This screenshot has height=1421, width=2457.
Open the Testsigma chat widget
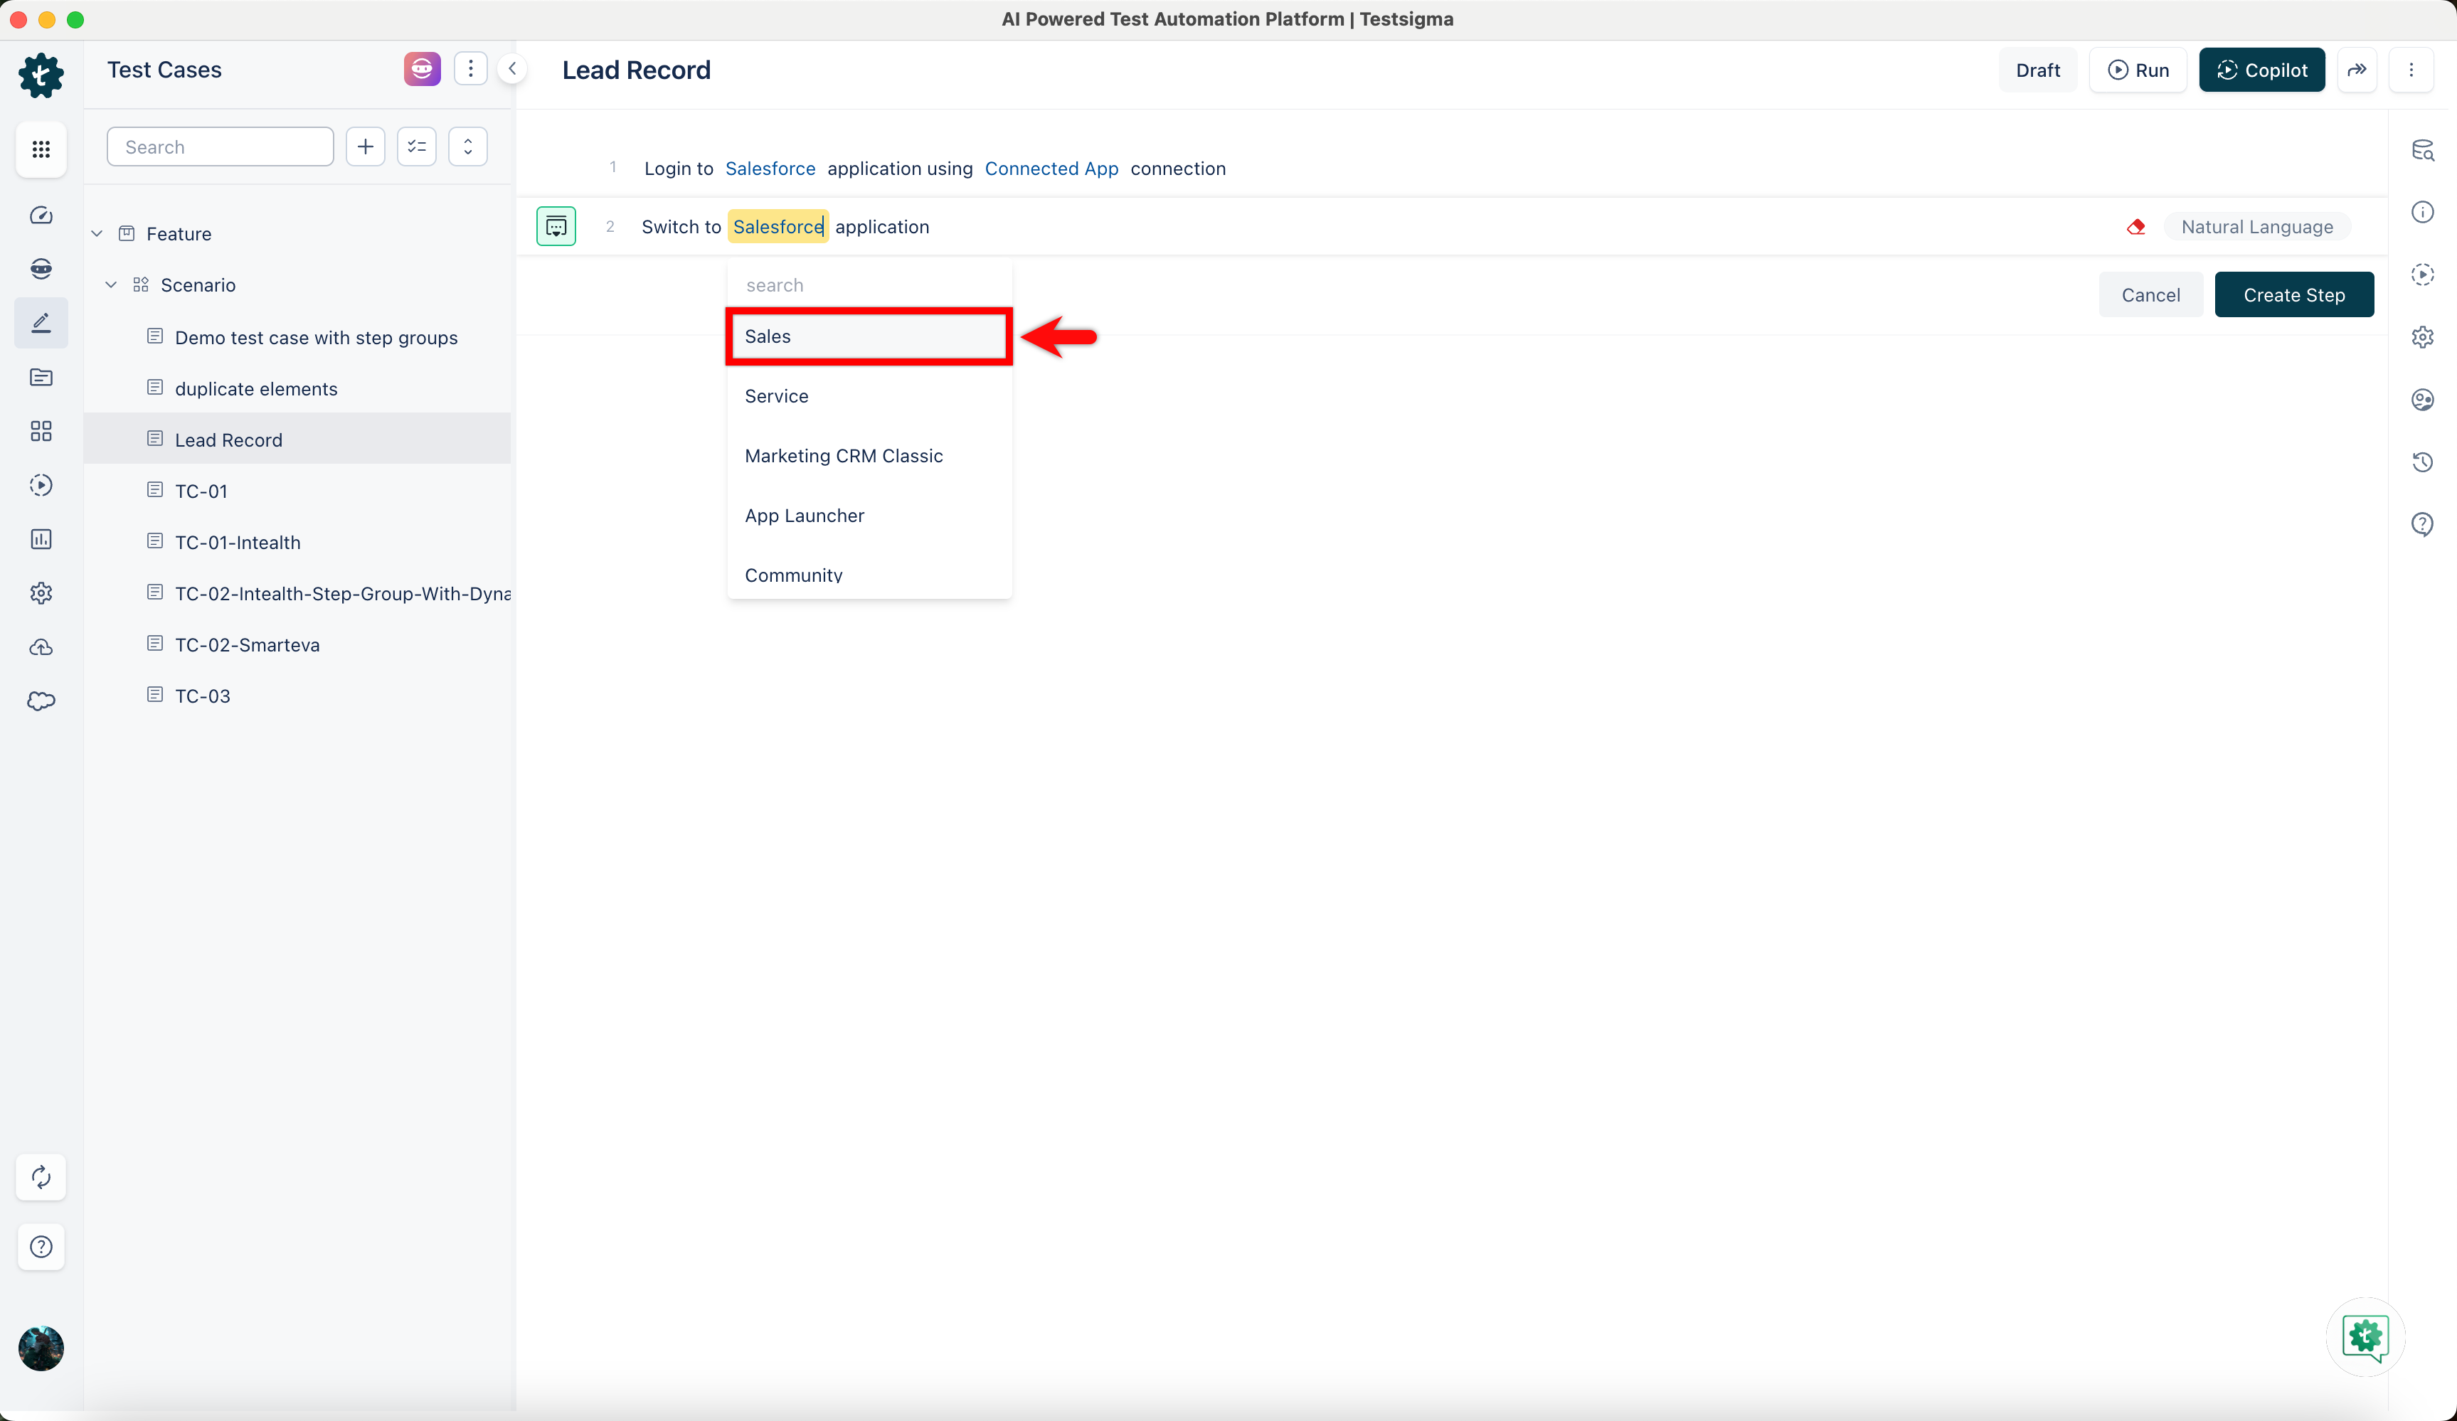point(2365,1337)
